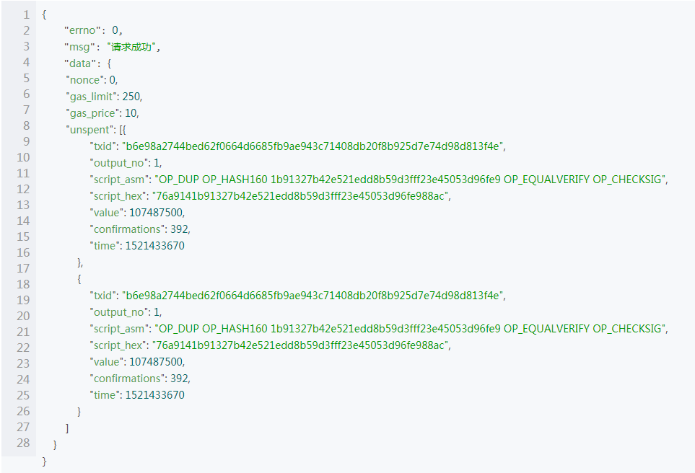Click the second entry's script_asm value
Screen dimensions: 695x473
point(412,329)
